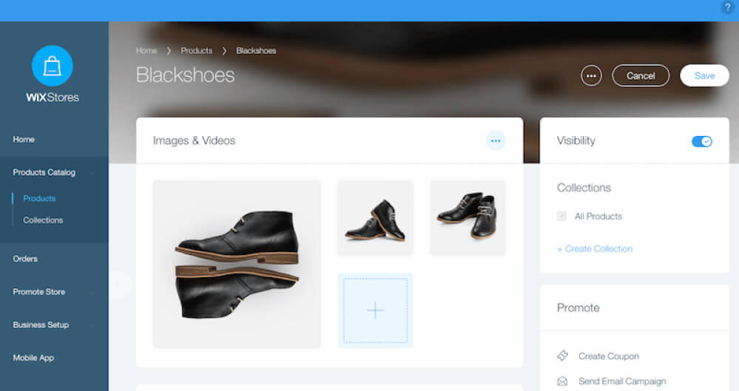739x391 pixels.
Task: Click the Promote section heading
Action: [x=578, y=307]
